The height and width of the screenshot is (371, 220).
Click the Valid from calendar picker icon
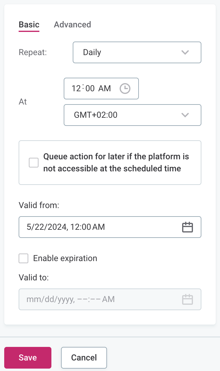(x=187, y=227)
